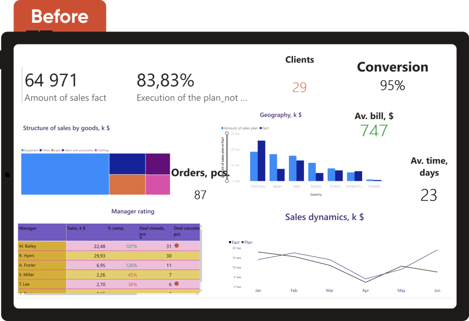Select the purple Fabric and accessories block
469x321 pixels.
point(158,164)
